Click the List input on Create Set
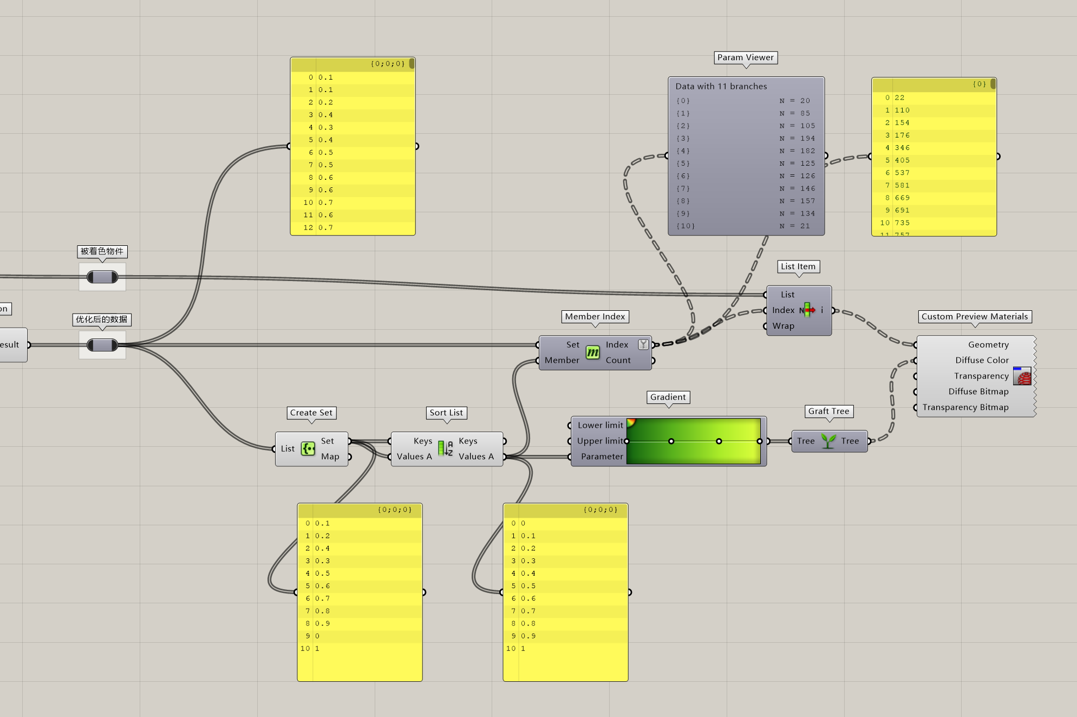 click(x=288, y=448)
